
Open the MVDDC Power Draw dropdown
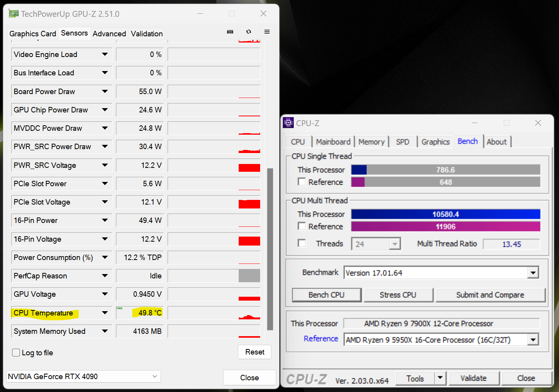pyautogui.click(x=105, y=128)
